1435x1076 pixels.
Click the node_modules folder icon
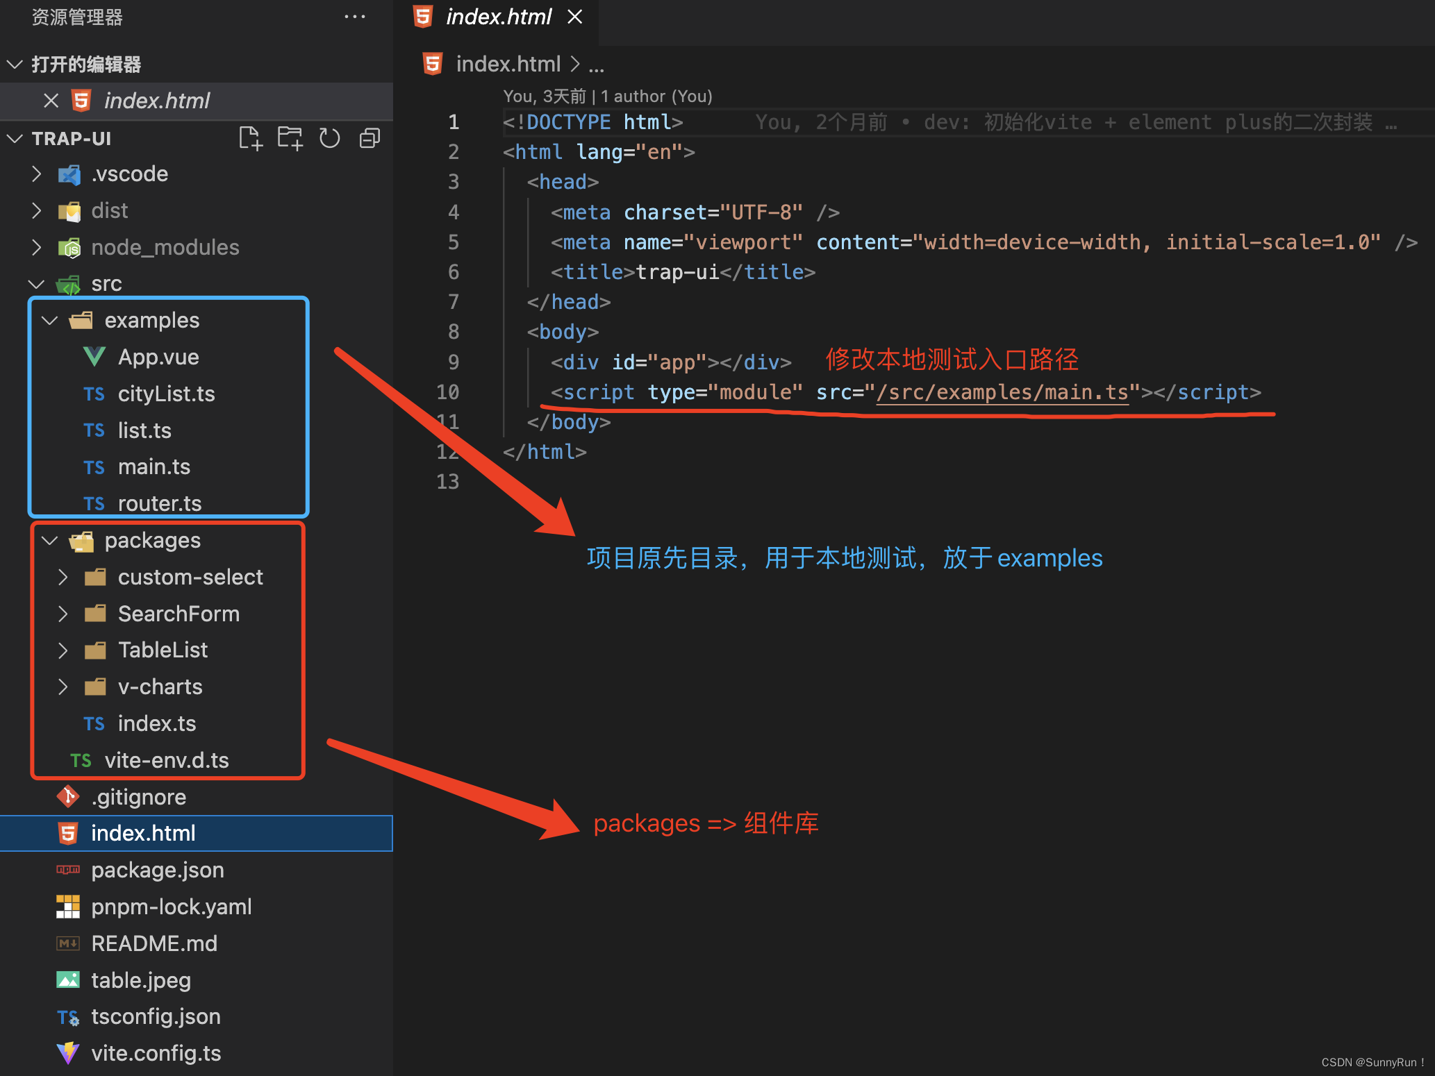[x=68, y=248]
